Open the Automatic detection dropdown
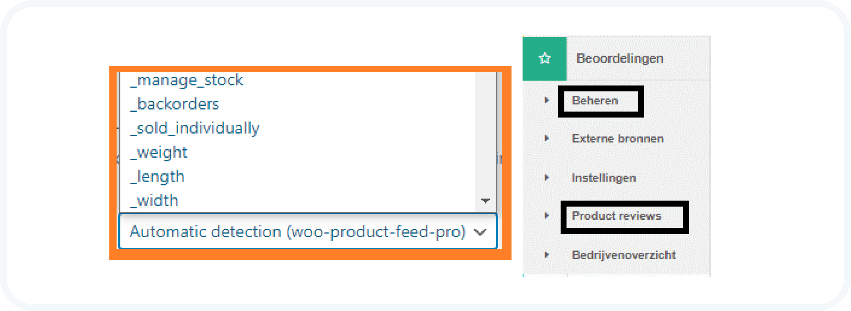 (x=297, y=232)
